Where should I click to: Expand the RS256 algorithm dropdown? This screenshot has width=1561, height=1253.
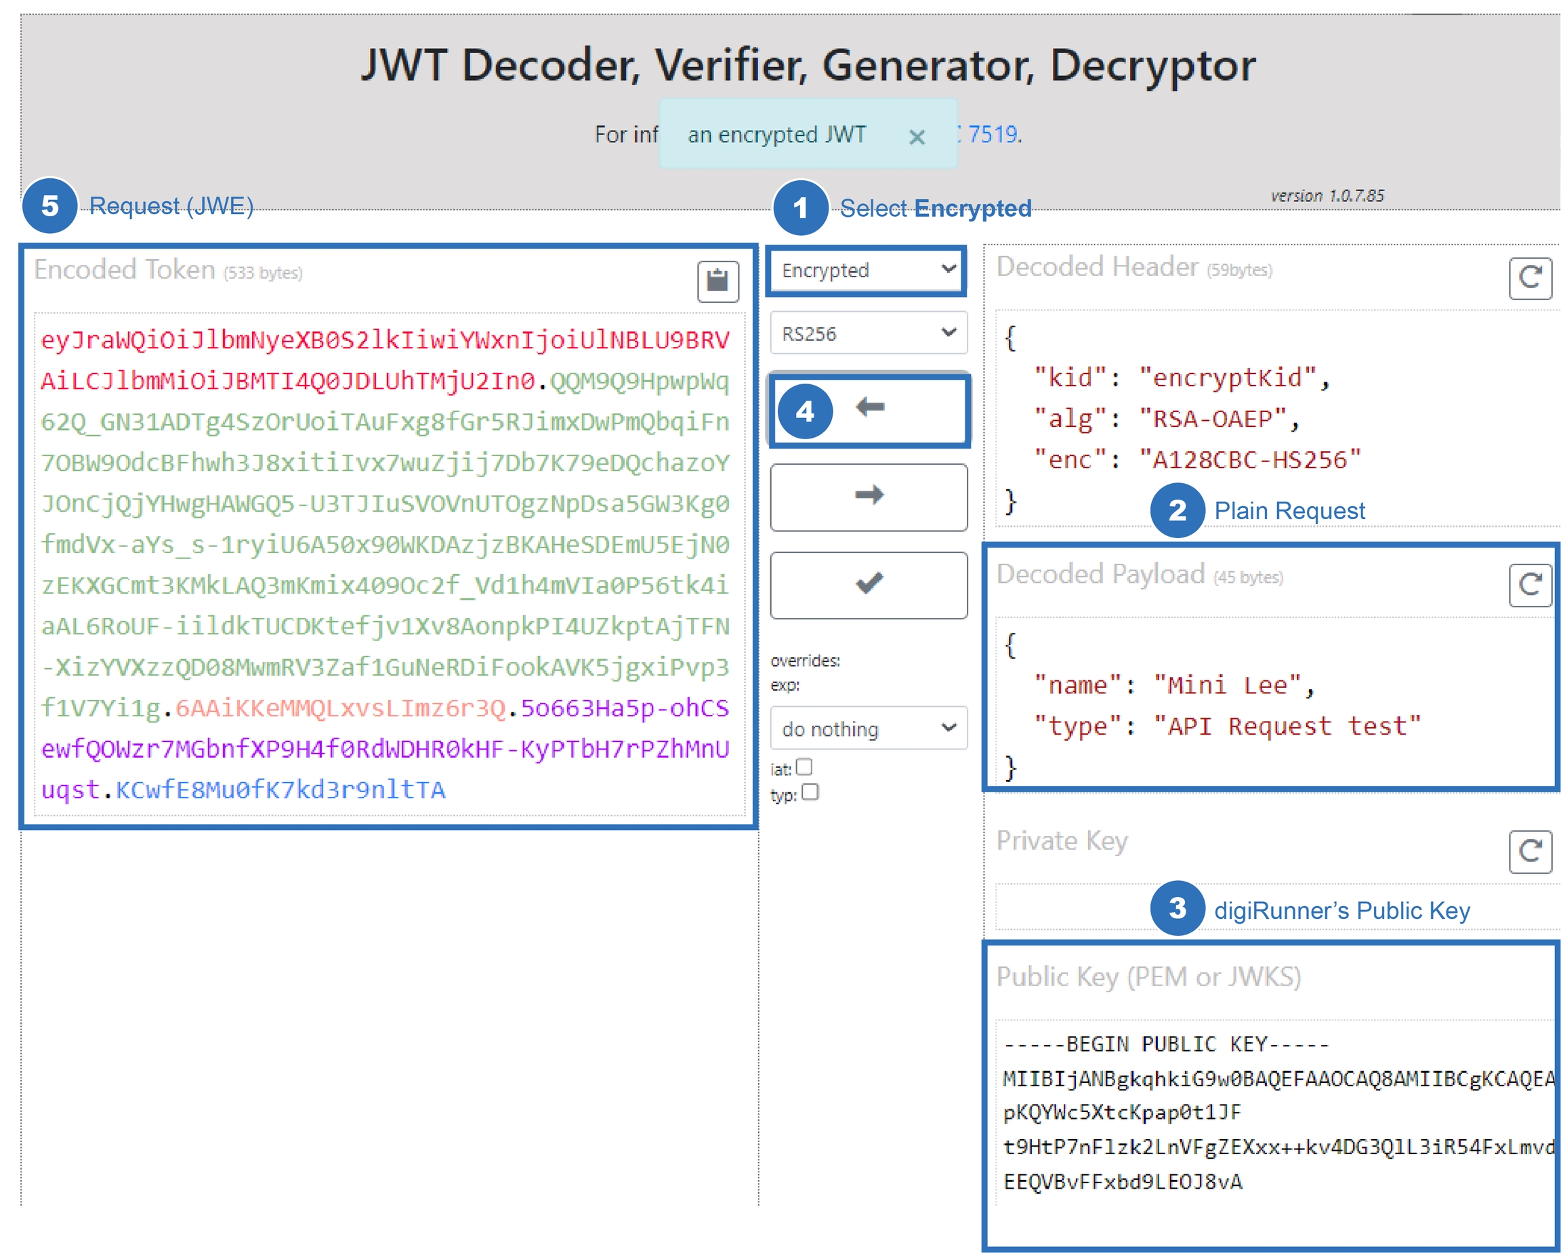tap(867, 333)
